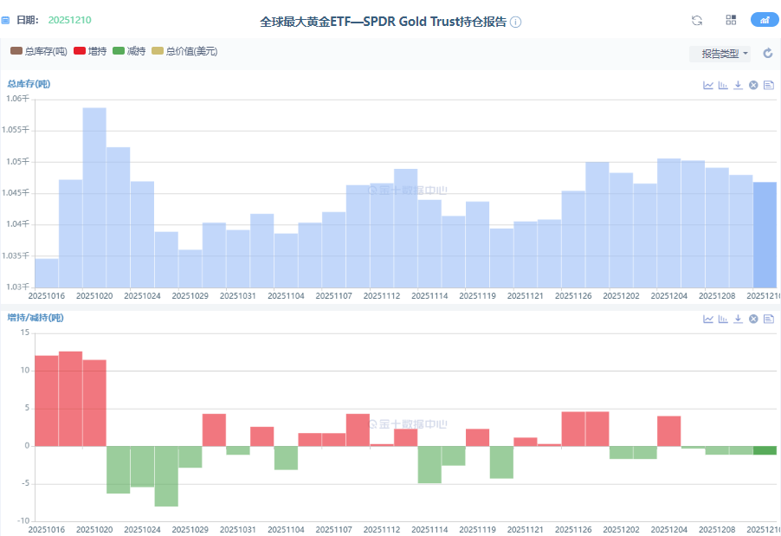Viewport: 781px width, 536px height.
Task: Click the 总价值(美元) legend color swatch
Action: point(157,52)
